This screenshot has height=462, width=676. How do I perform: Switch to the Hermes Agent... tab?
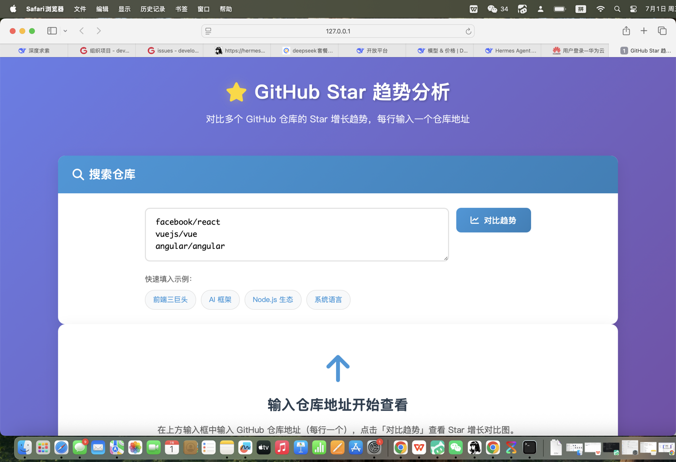click(x=507, y=50)
